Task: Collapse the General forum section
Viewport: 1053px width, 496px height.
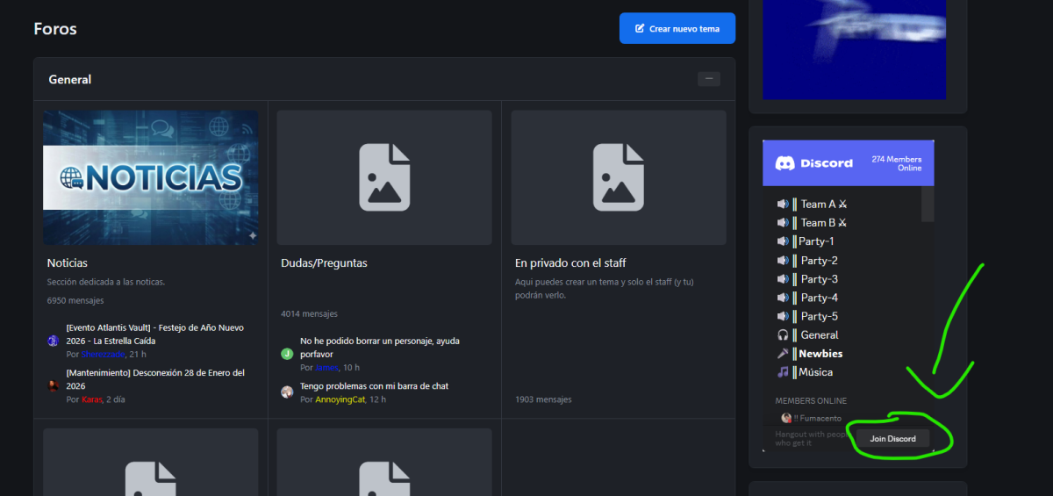Action: click(x=708, y=79)
